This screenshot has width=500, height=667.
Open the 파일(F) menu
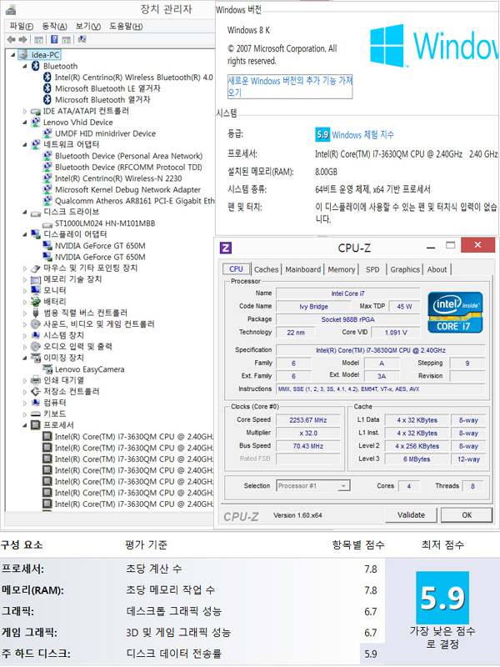(22, 26)
